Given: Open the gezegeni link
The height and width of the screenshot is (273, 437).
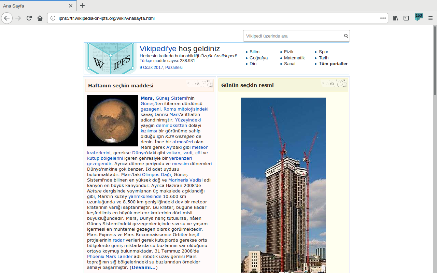Looking at the screenshot, I should 151,109.
